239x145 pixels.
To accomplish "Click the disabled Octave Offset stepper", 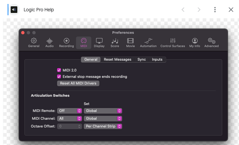I will tap(79, 126).
